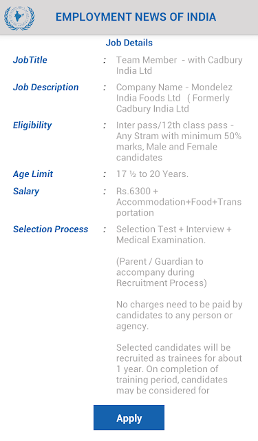Tap the Selected candidates trainees paragraph
Image resolution: width=258 pixels, height=441 pixels.
179,369
